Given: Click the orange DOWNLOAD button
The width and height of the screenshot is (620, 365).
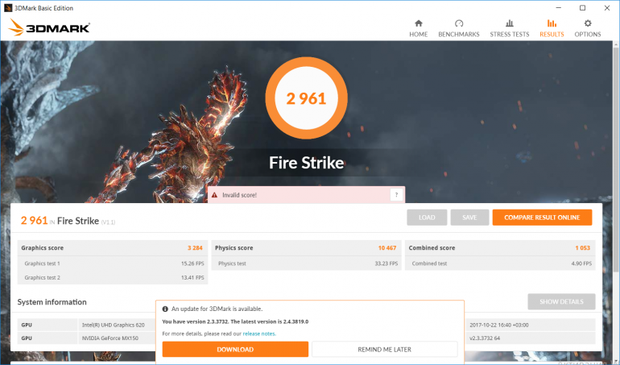Looking at the screenshot, I should pos(235,349).
